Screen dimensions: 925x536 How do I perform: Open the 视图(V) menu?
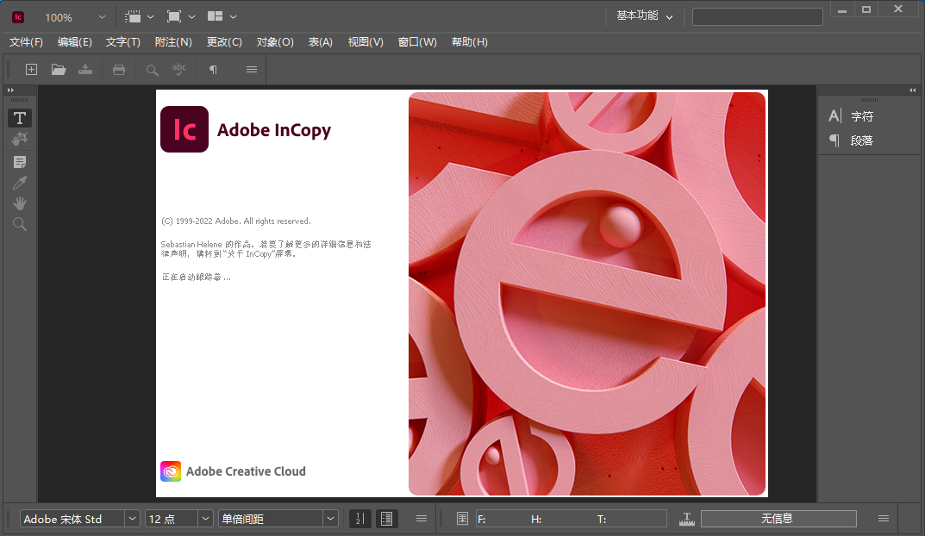366,42
